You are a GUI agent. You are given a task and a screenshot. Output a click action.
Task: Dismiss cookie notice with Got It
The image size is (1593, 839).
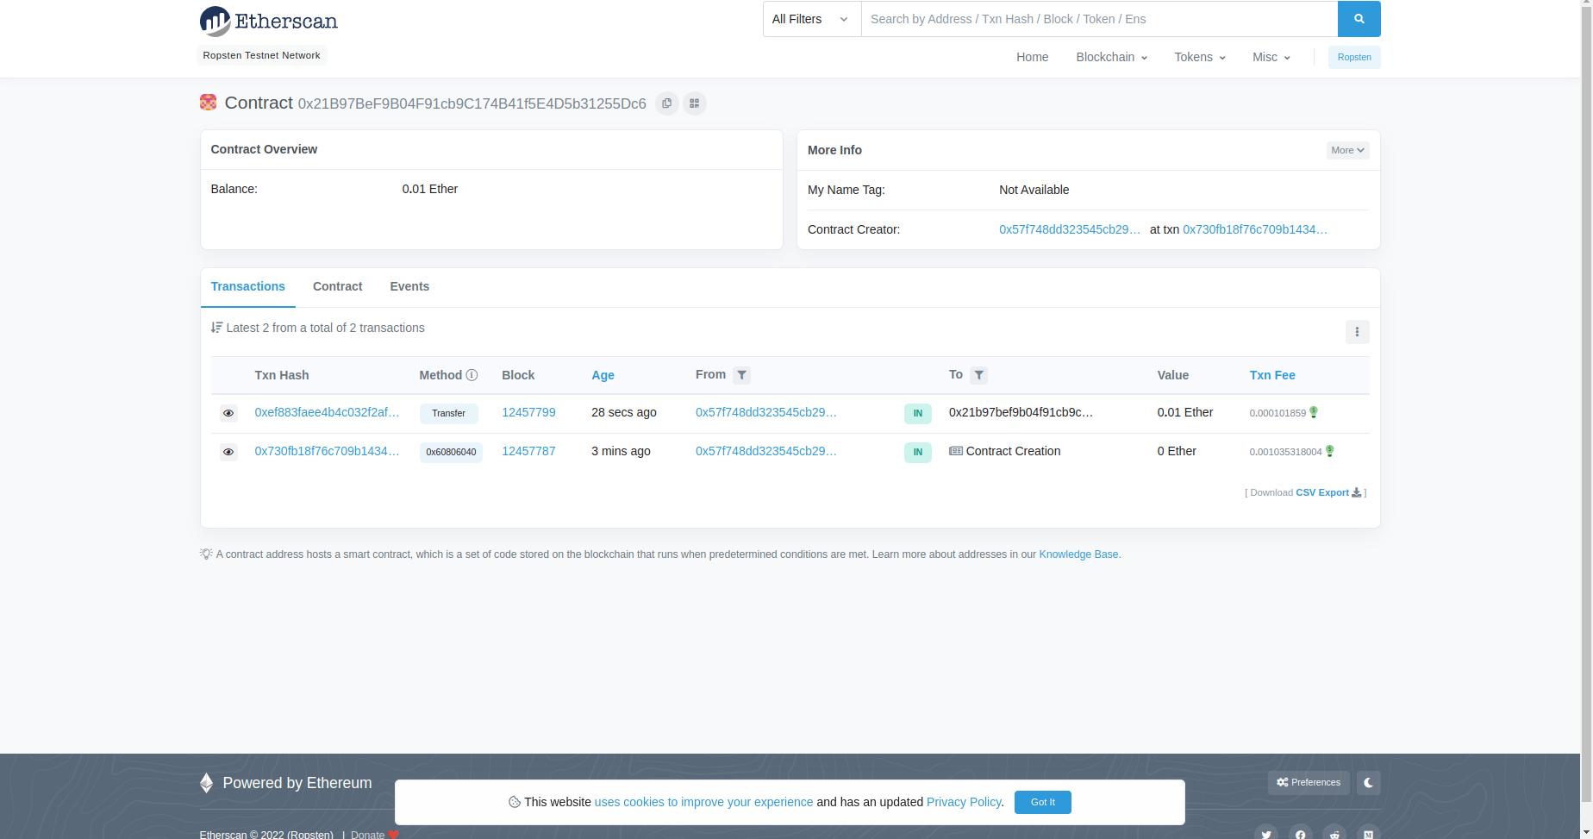click(x=1042, y=802)
